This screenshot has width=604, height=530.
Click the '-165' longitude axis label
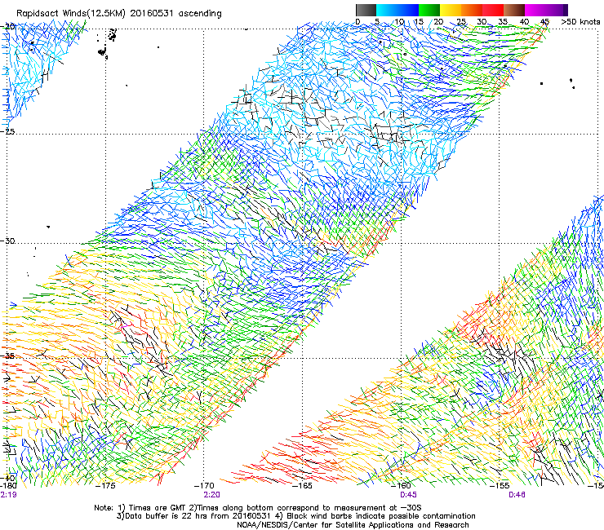point(302,486)
